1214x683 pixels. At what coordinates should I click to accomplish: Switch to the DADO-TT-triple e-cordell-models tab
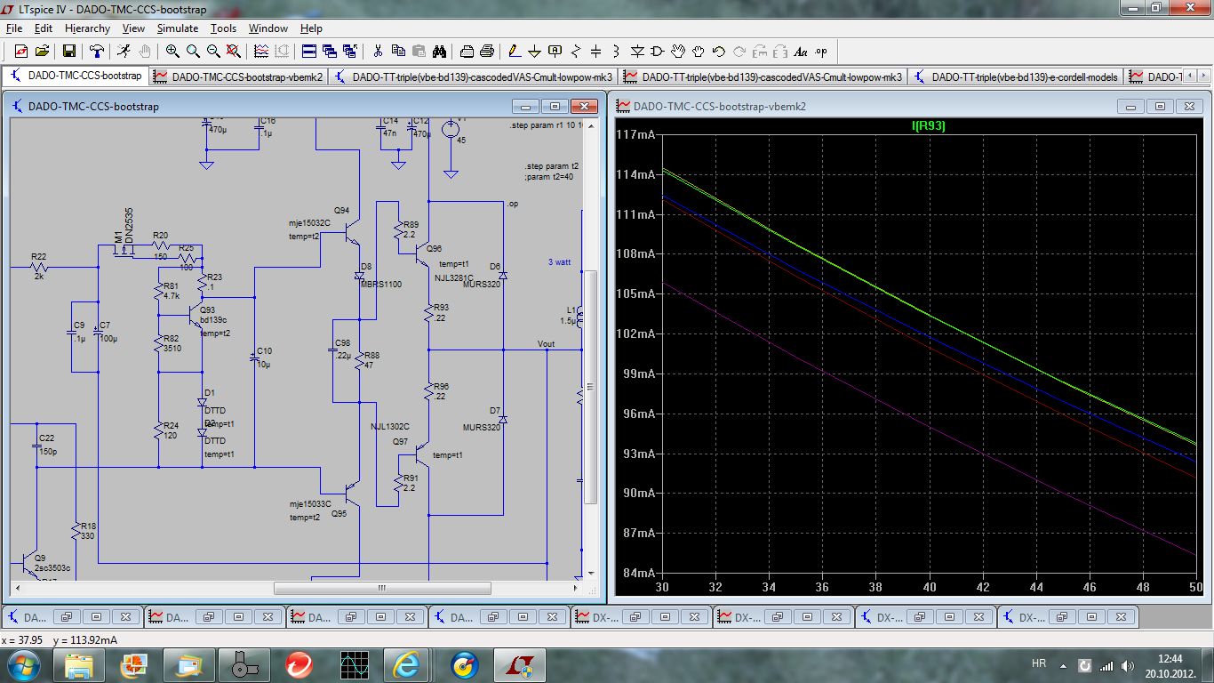coord(1015,76)
